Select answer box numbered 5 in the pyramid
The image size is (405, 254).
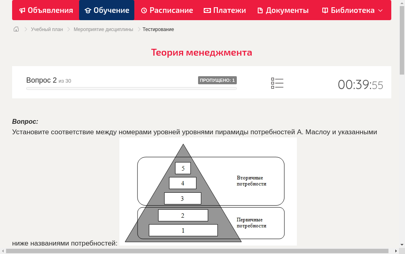(183, 168)
